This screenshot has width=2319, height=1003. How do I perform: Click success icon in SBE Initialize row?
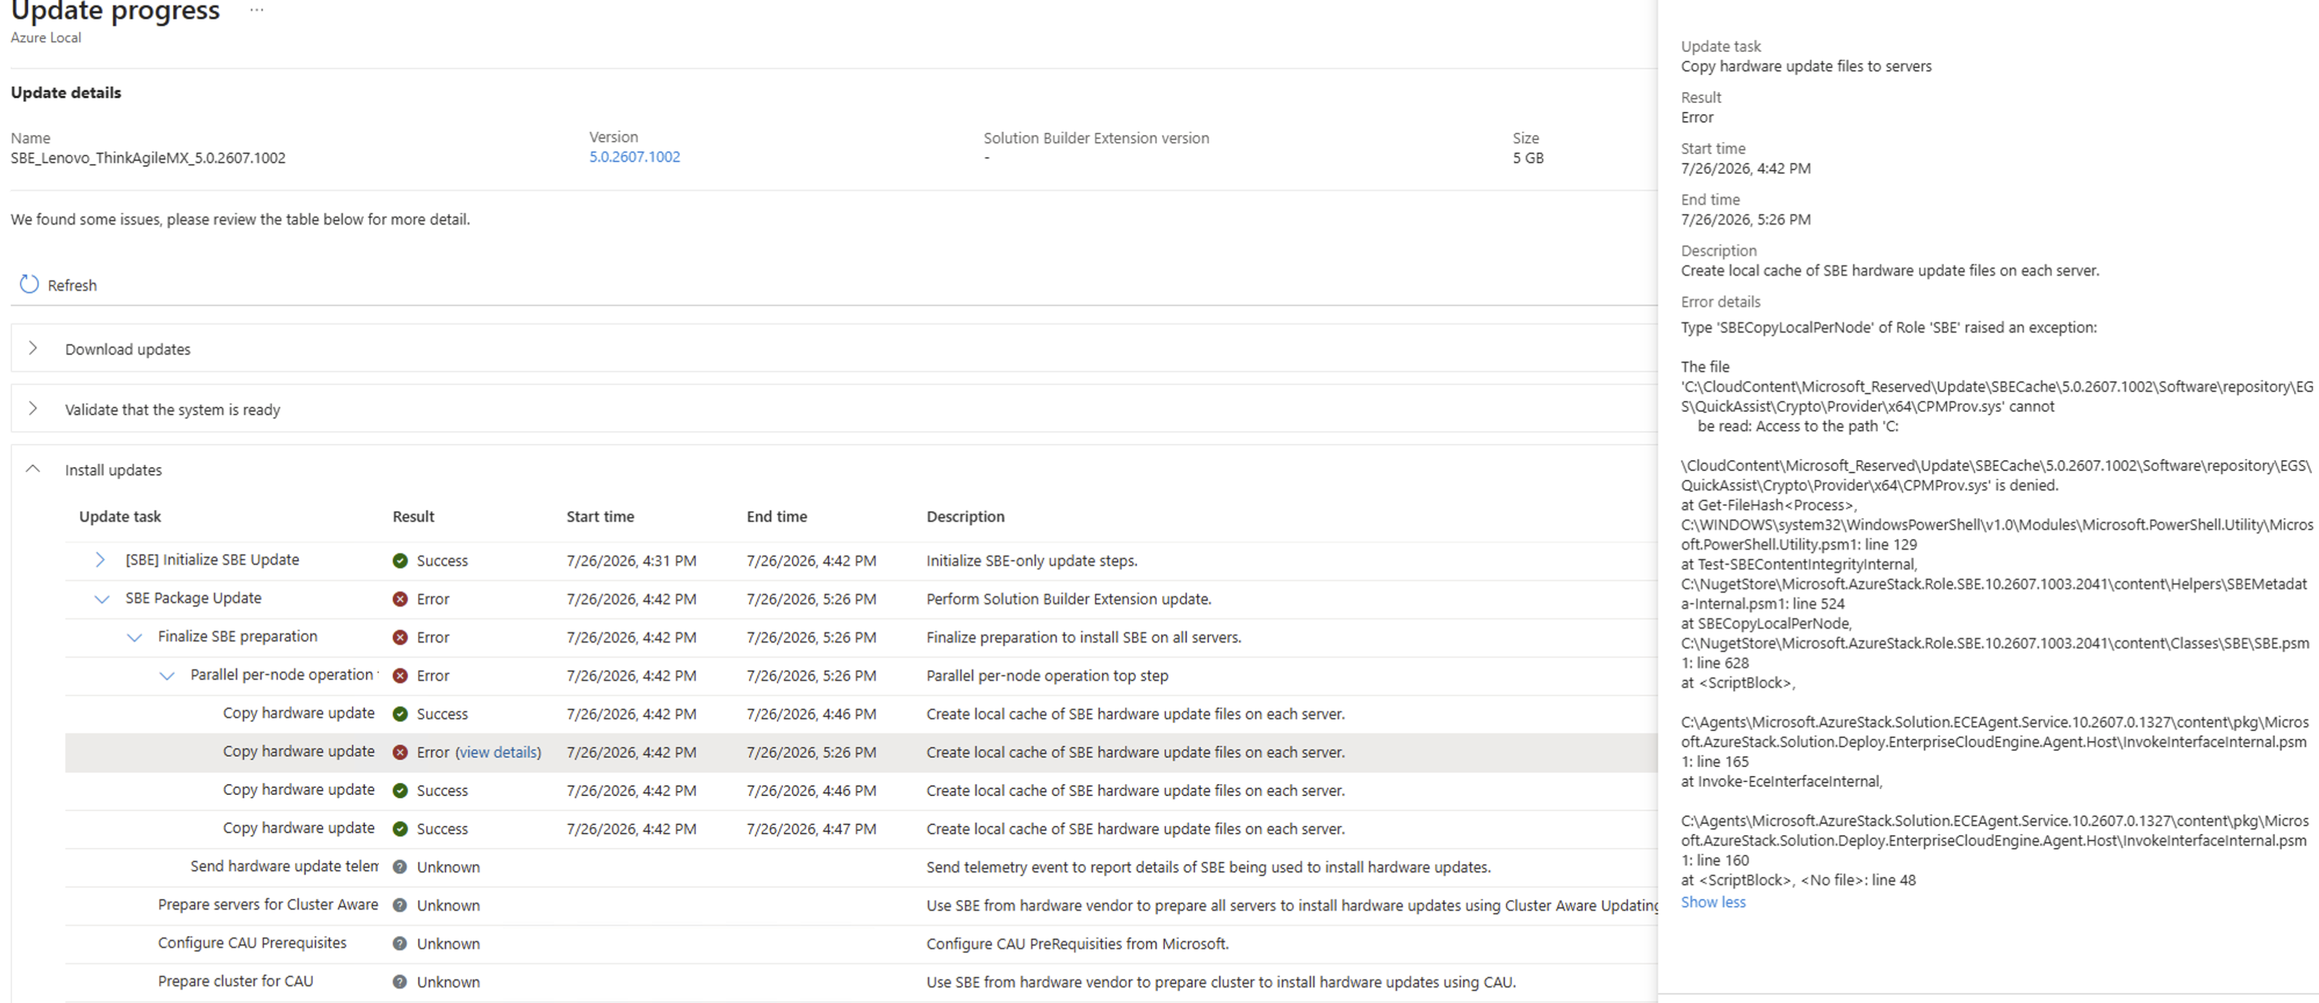[399, 561]
